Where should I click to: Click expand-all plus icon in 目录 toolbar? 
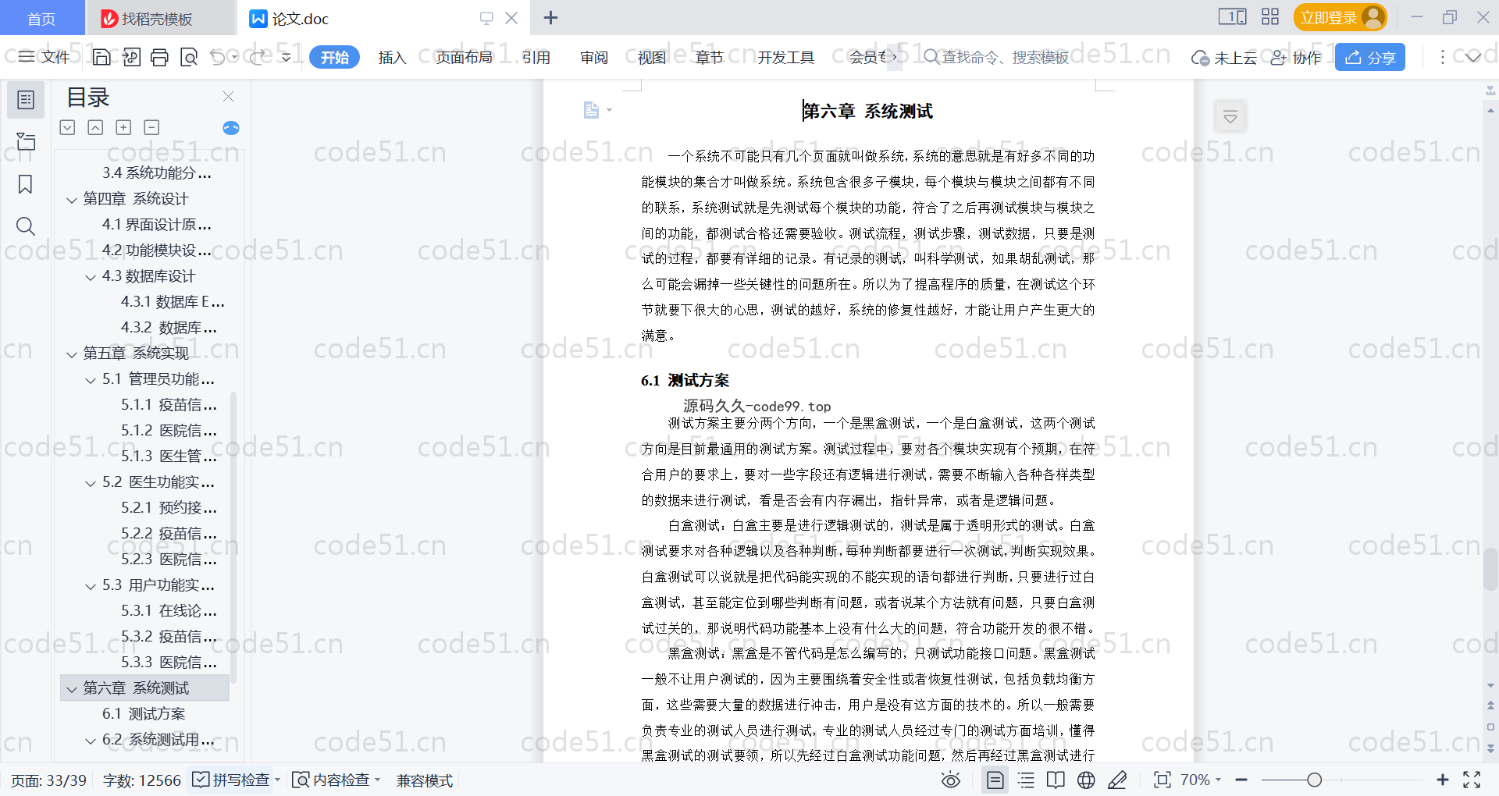(x=123, y=127)
